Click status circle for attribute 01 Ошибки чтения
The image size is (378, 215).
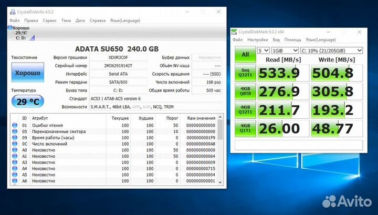point(15,125)
